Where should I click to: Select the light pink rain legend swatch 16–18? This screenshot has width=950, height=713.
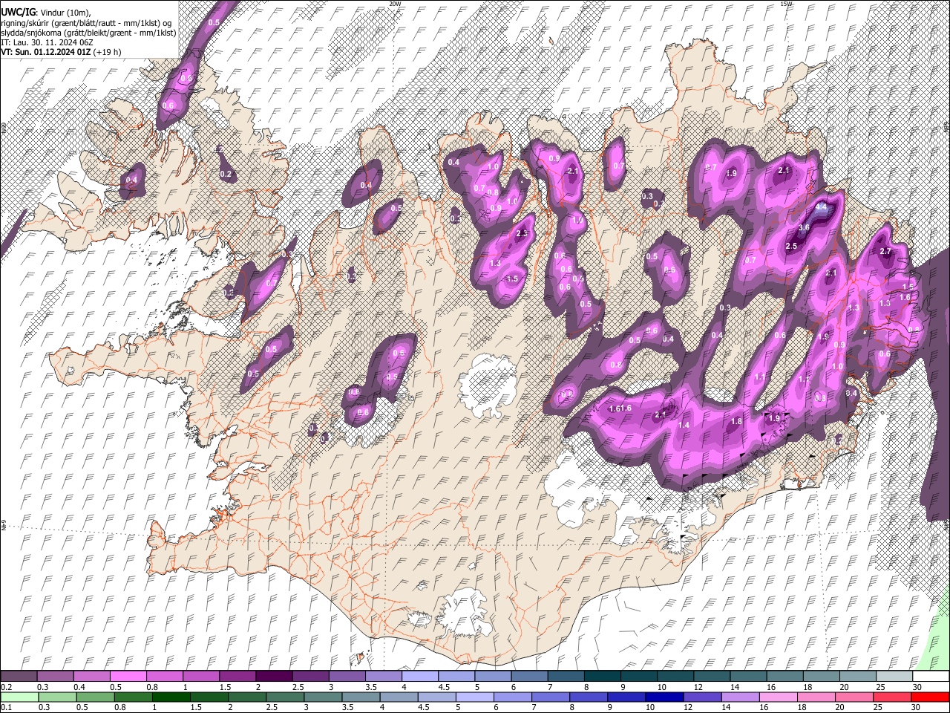point(779,697)
